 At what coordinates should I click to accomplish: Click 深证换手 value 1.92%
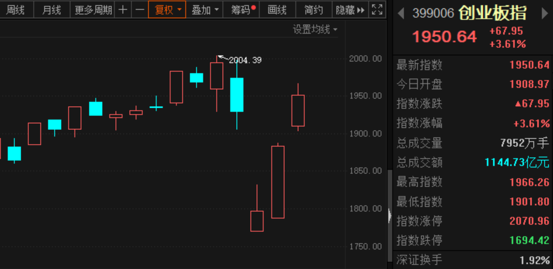(x=535, y=261)
